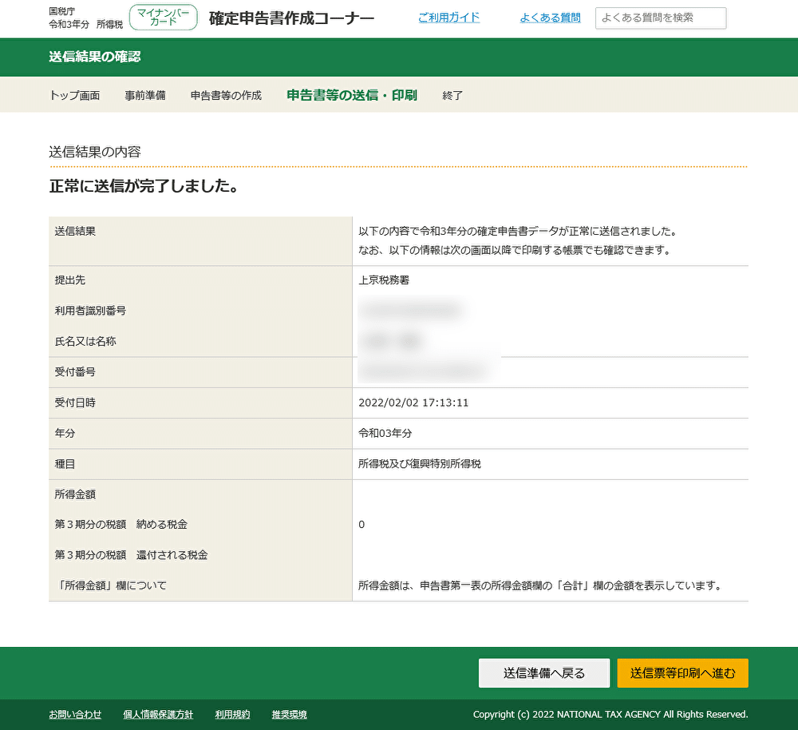Click the 受付日時 value cell

pos(413,403)
